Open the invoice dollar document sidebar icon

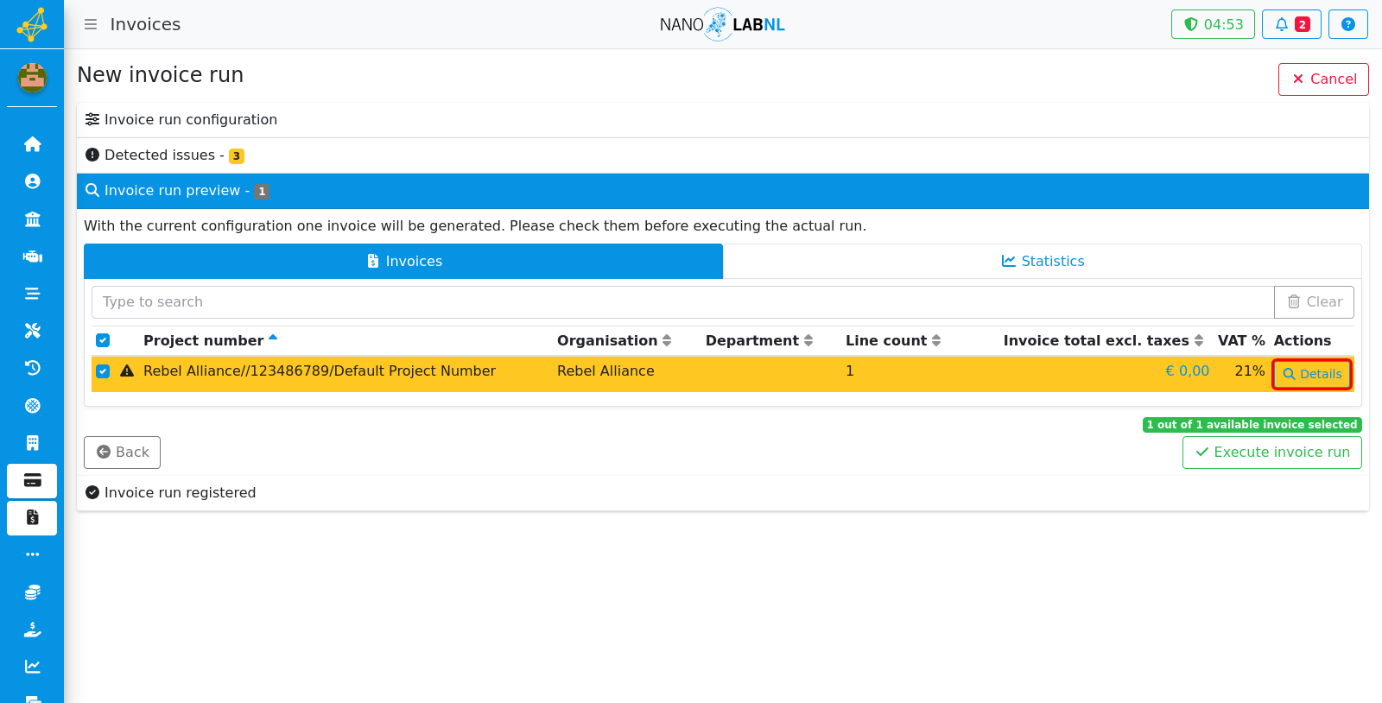pyautogui.click(x=32, y=518)
